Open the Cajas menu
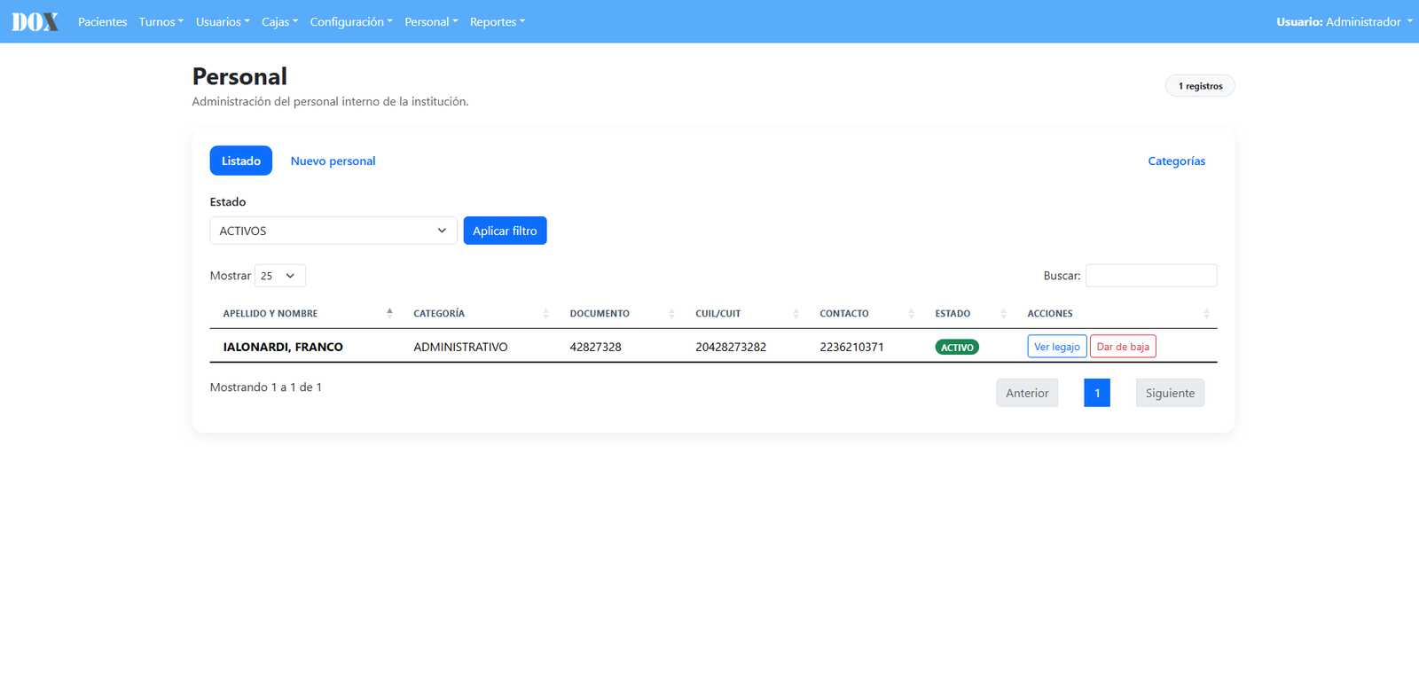Image resolution: width=1419 pixels, height=673 pixels. click(x=279, y=21)
